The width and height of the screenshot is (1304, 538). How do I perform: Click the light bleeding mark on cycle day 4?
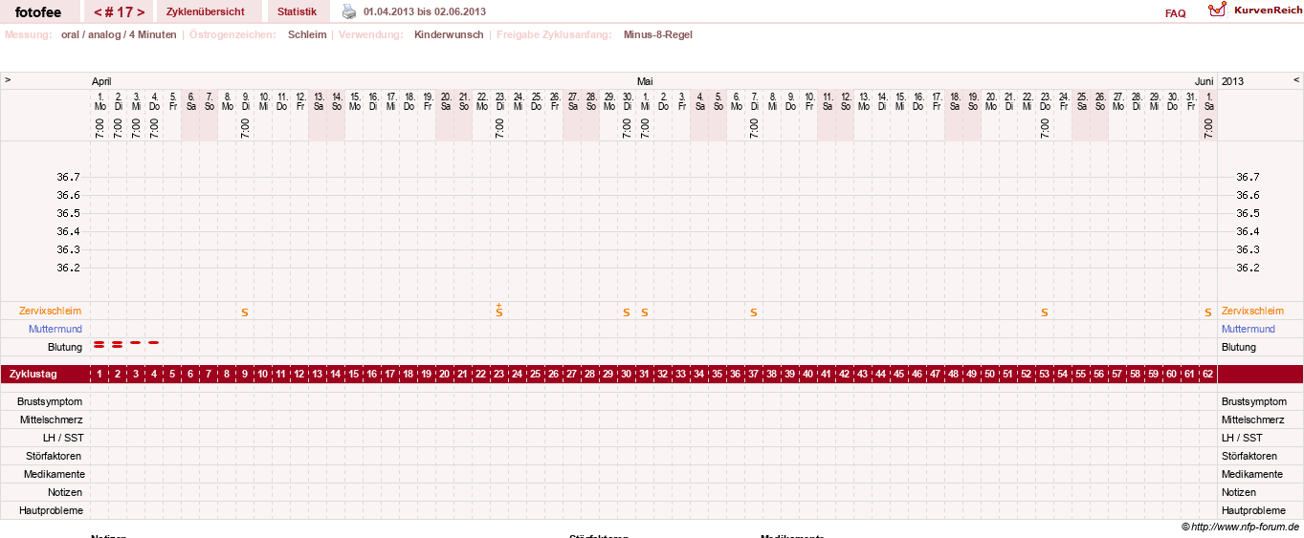pyautogui.click(x=154, y=342)
